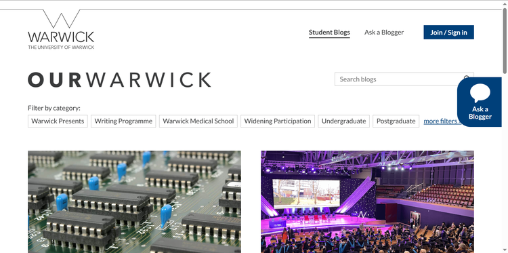The image size is (508, 253).
Task: Click the speech bubble chat icon
Action: [480, 93]
